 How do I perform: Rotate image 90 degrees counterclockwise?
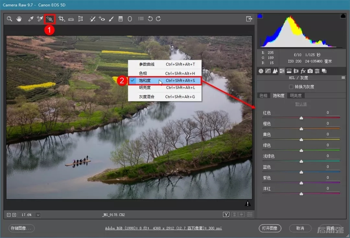click(x=150, y=19)
